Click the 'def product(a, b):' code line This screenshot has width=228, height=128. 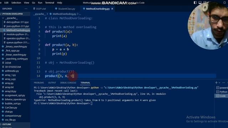(x=61, y=45)
